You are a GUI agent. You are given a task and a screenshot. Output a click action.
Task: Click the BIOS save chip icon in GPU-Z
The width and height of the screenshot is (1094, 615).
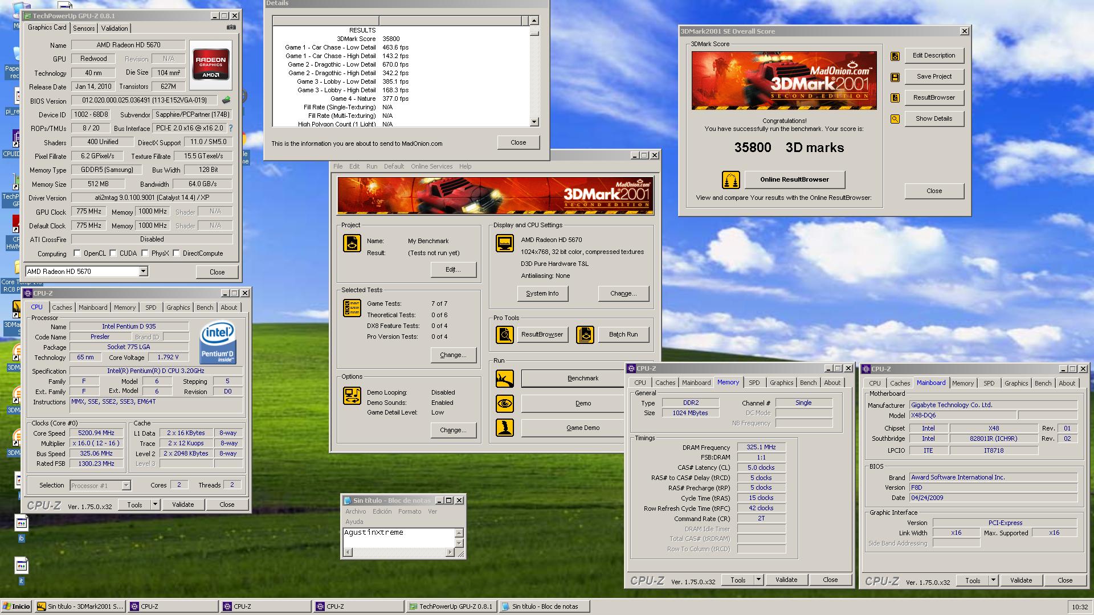coord(226,101)
